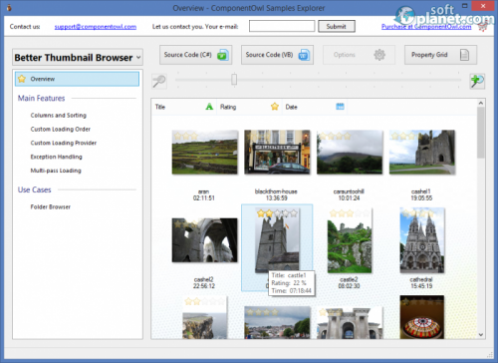Open Folder Browser use case
Viewport: 498px width, 363px height.
click(x=51, y=206)
